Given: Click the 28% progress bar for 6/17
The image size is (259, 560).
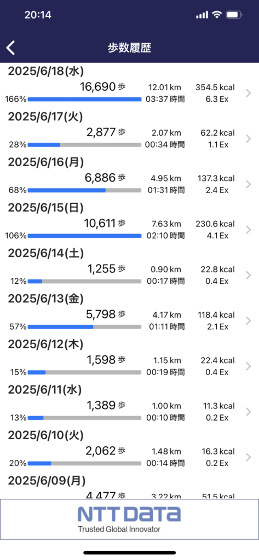Looking at the screenshot, I should (x=84, y=144).
